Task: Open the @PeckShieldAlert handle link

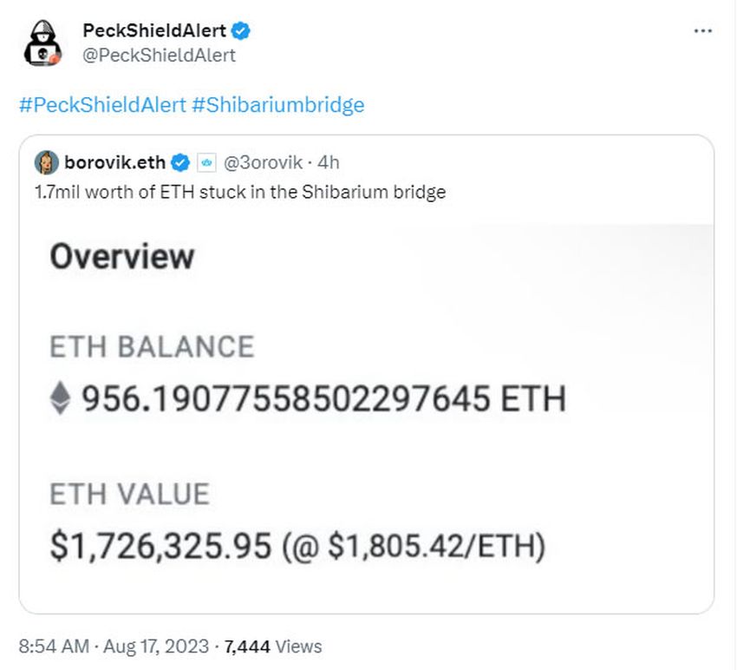Action: tap(159, 55)
